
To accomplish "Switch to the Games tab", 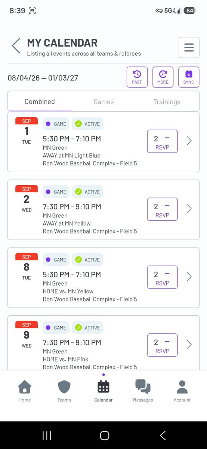I will (x=103, y=102).
